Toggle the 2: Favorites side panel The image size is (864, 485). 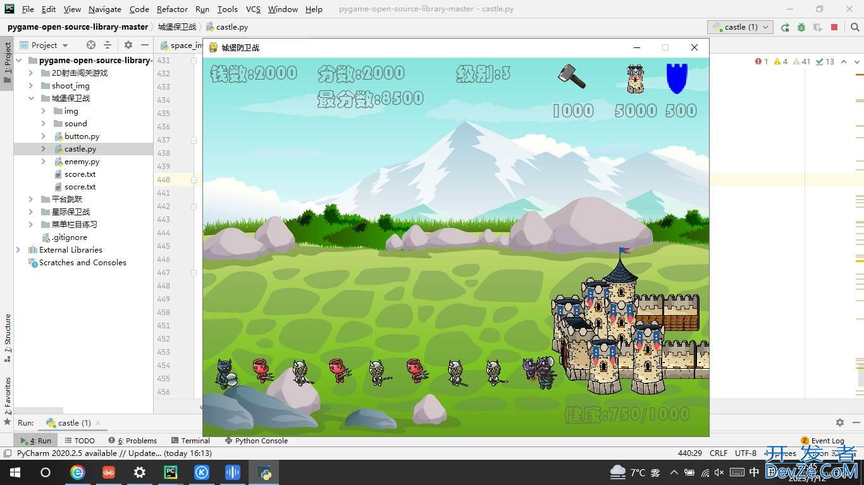(x=7, y=400)
